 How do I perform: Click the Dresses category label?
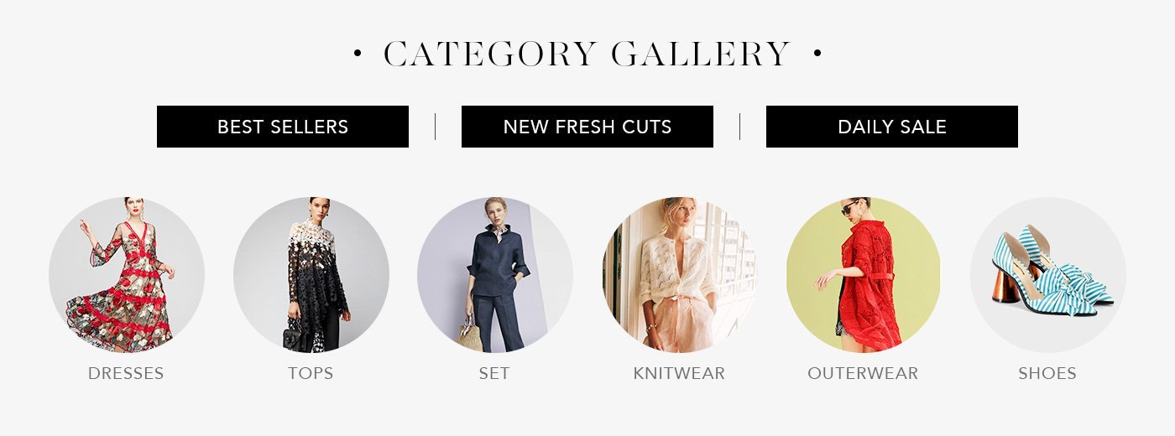(x=126, y=373)
